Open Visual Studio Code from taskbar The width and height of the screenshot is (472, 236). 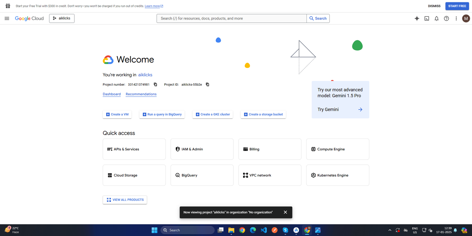pos(264,230)
